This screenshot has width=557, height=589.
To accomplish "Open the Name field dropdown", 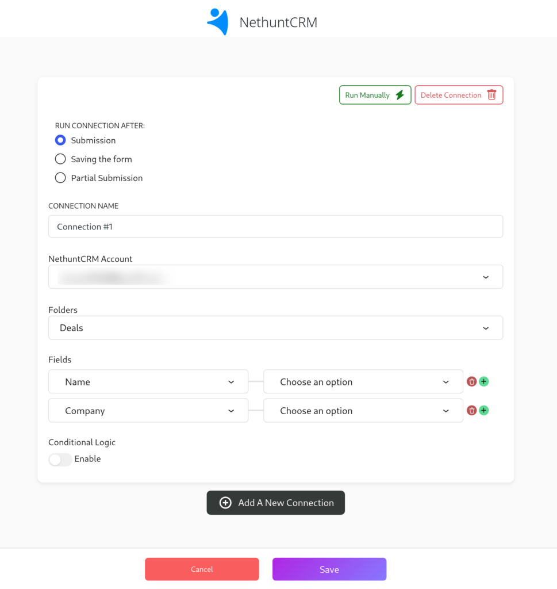I will (148, 382).
